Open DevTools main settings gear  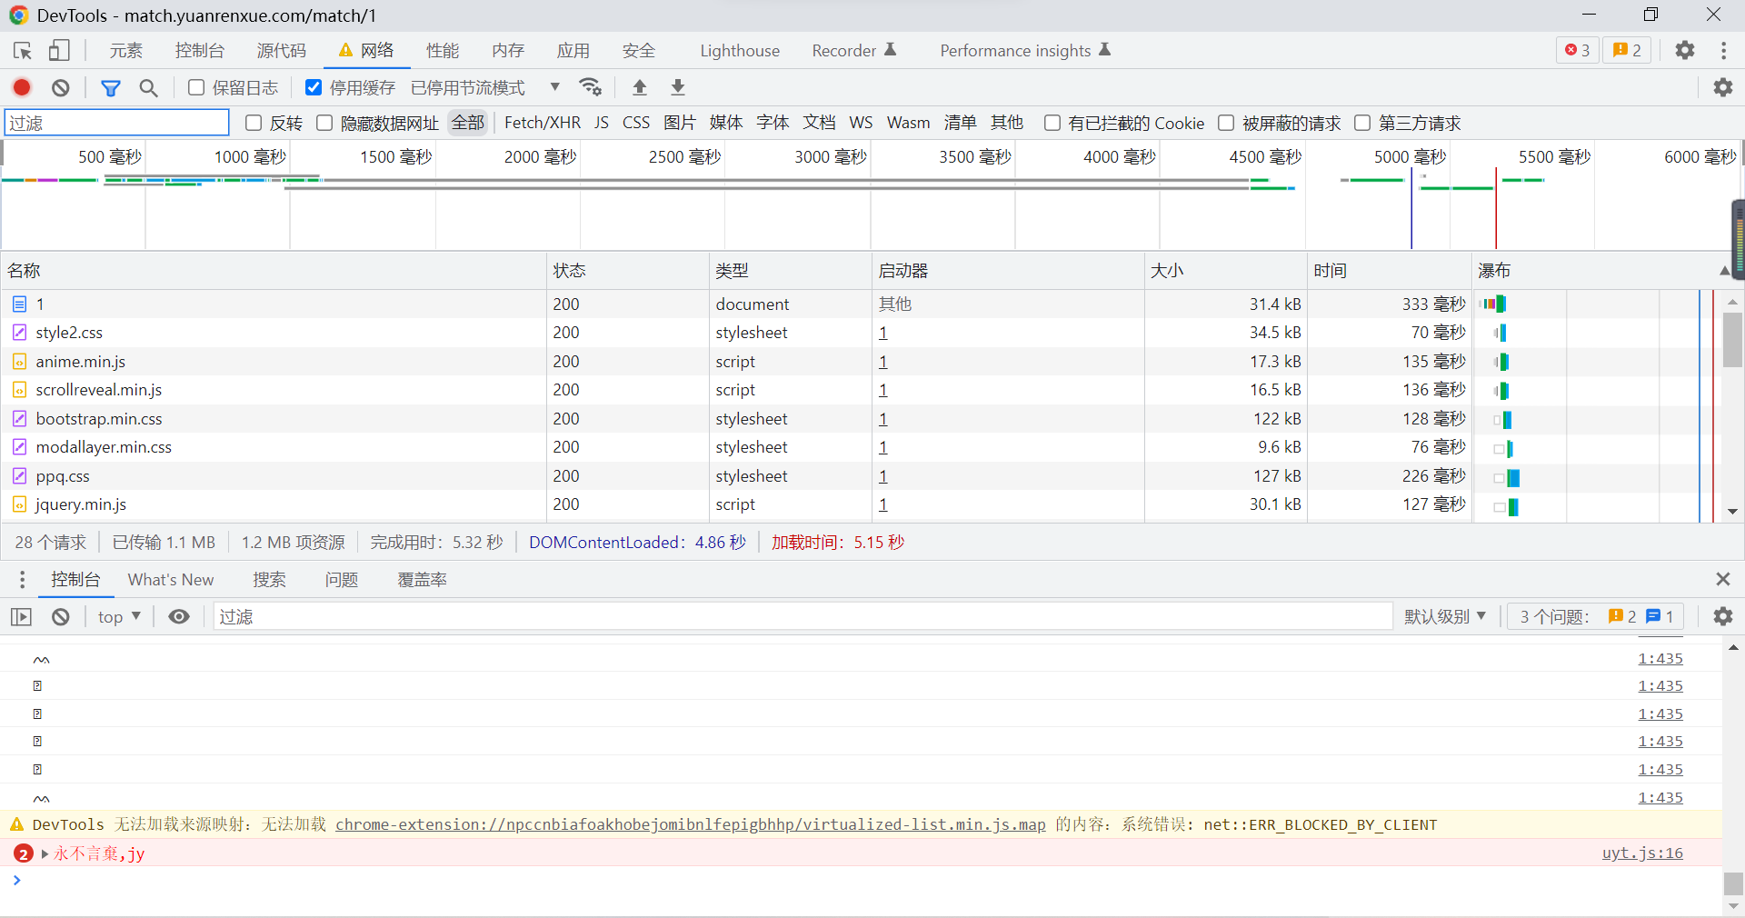[x=1685, y=51]
